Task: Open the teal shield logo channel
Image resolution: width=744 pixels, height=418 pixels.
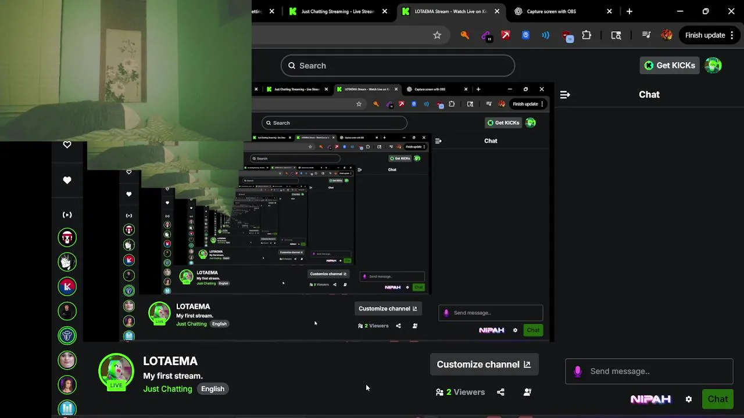Action: coord(67,336)
